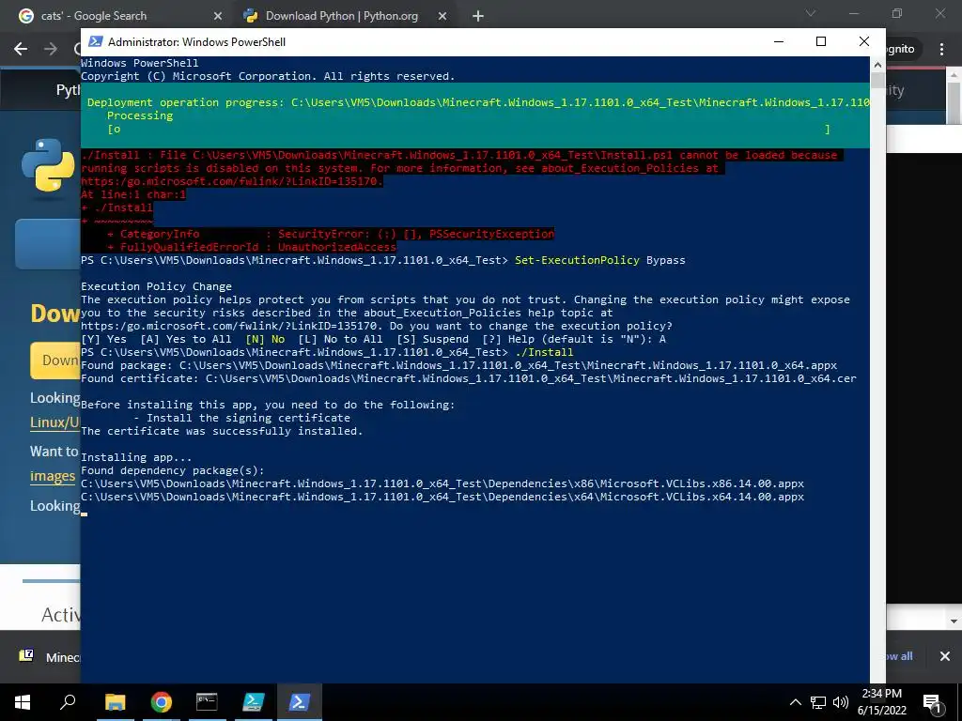Open Chrome tab search dropdown arrow
This screenshot has width=962, height=721.
coord(811,13)
